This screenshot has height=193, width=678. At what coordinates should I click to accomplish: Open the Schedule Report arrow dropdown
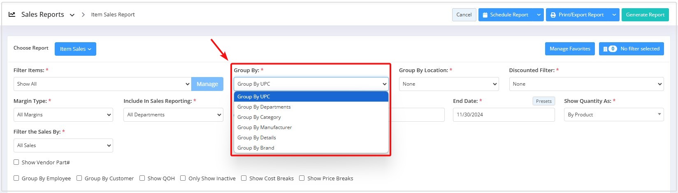(x=539, y=15)
